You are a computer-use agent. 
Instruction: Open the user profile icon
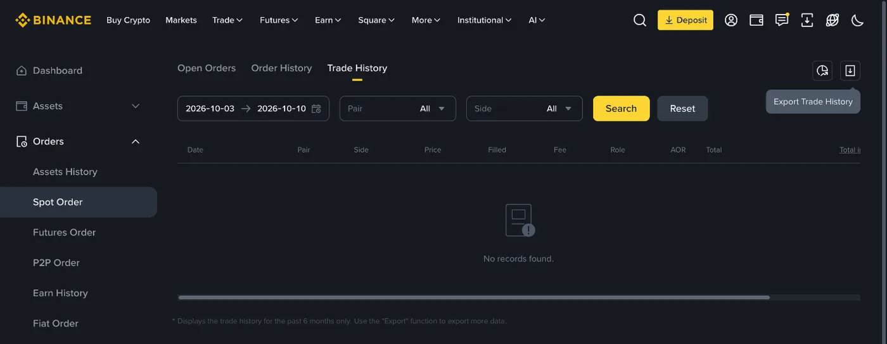pos(731,20)
